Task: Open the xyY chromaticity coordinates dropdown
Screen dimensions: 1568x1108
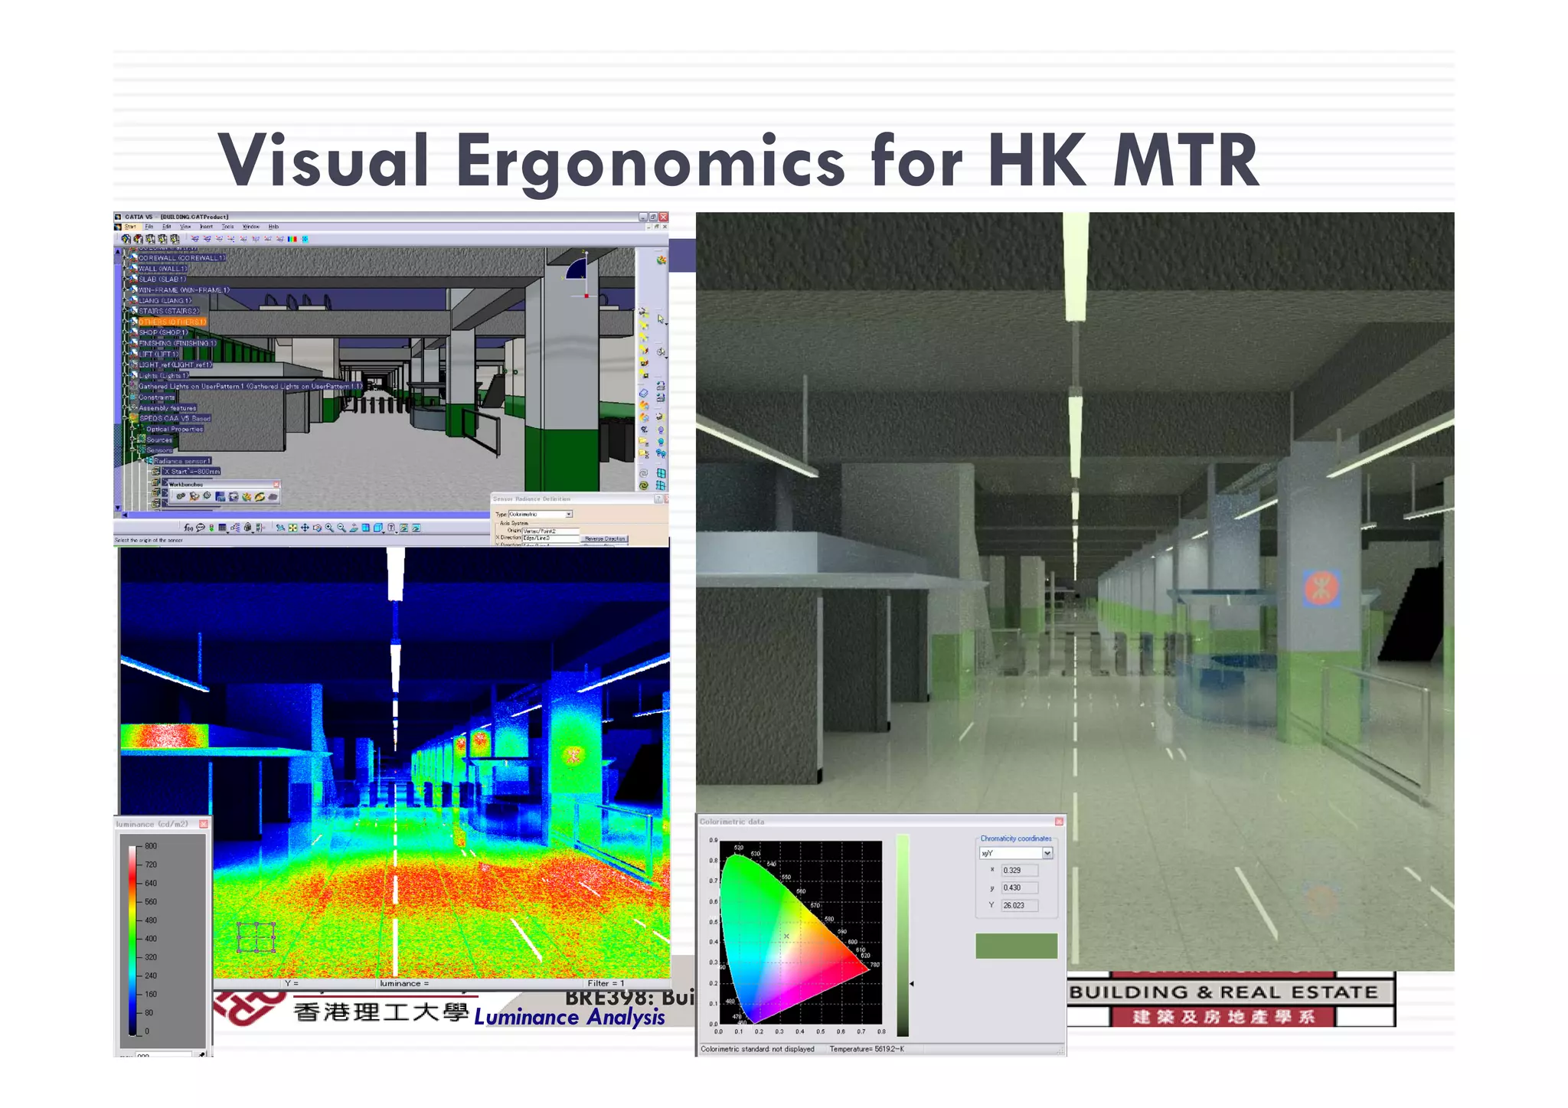Action: pyautogui.click(x=1047, y=853)
